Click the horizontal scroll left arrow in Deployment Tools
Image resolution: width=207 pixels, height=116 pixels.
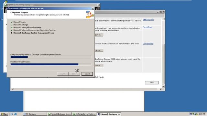pyautogui.click(x=12, y=89)
